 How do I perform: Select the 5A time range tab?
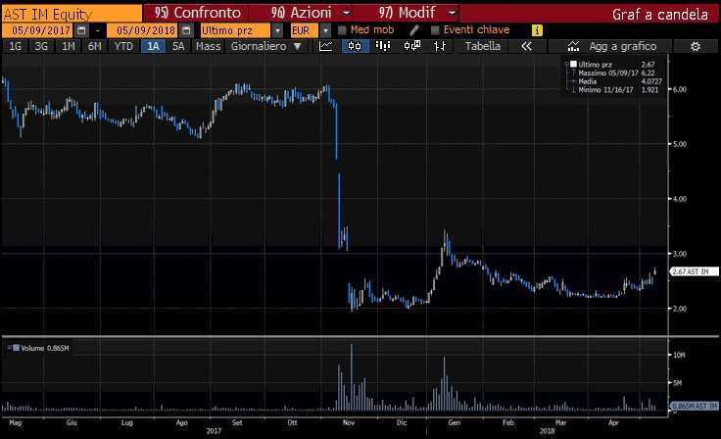pyautogui.click(x=178, y=46)
